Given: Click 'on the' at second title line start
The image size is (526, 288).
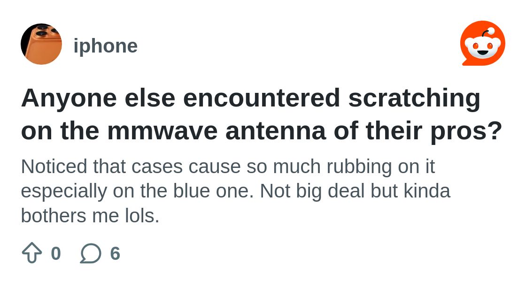Looking at the screenshot, I should [x=61, y=130].
